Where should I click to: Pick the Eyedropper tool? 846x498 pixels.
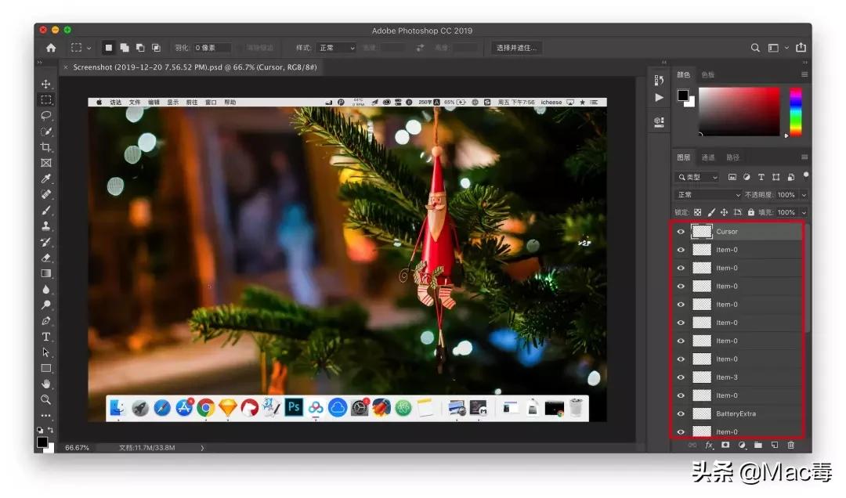click(x=46, y=179)
